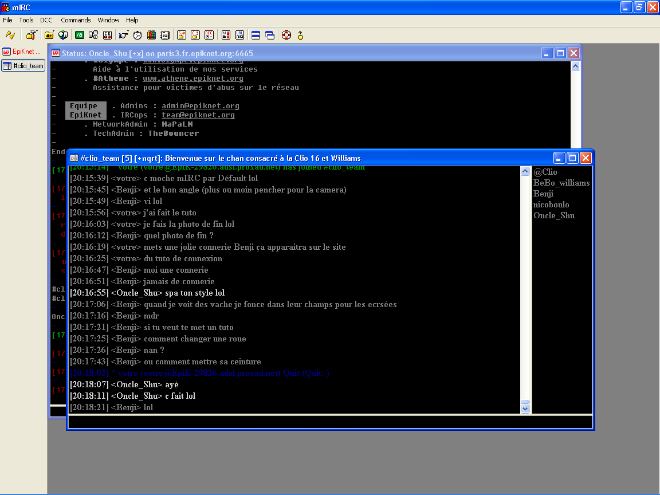
Task: Open the www.athene.epiknet.org link
Action: point(192,78)
